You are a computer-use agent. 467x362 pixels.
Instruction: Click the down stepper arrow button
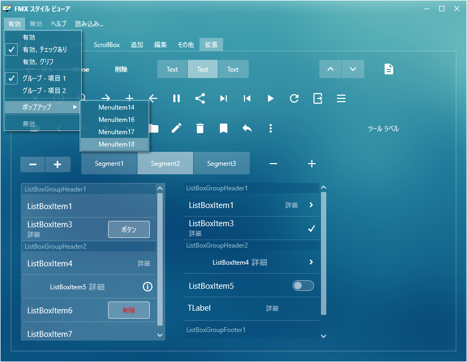354,69
